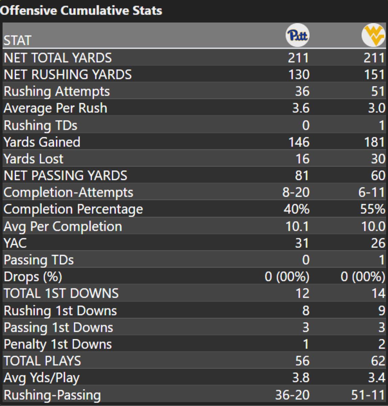Select the NET TOTAL YARDS row label
The image size is (388, 406).
point(58,58)
